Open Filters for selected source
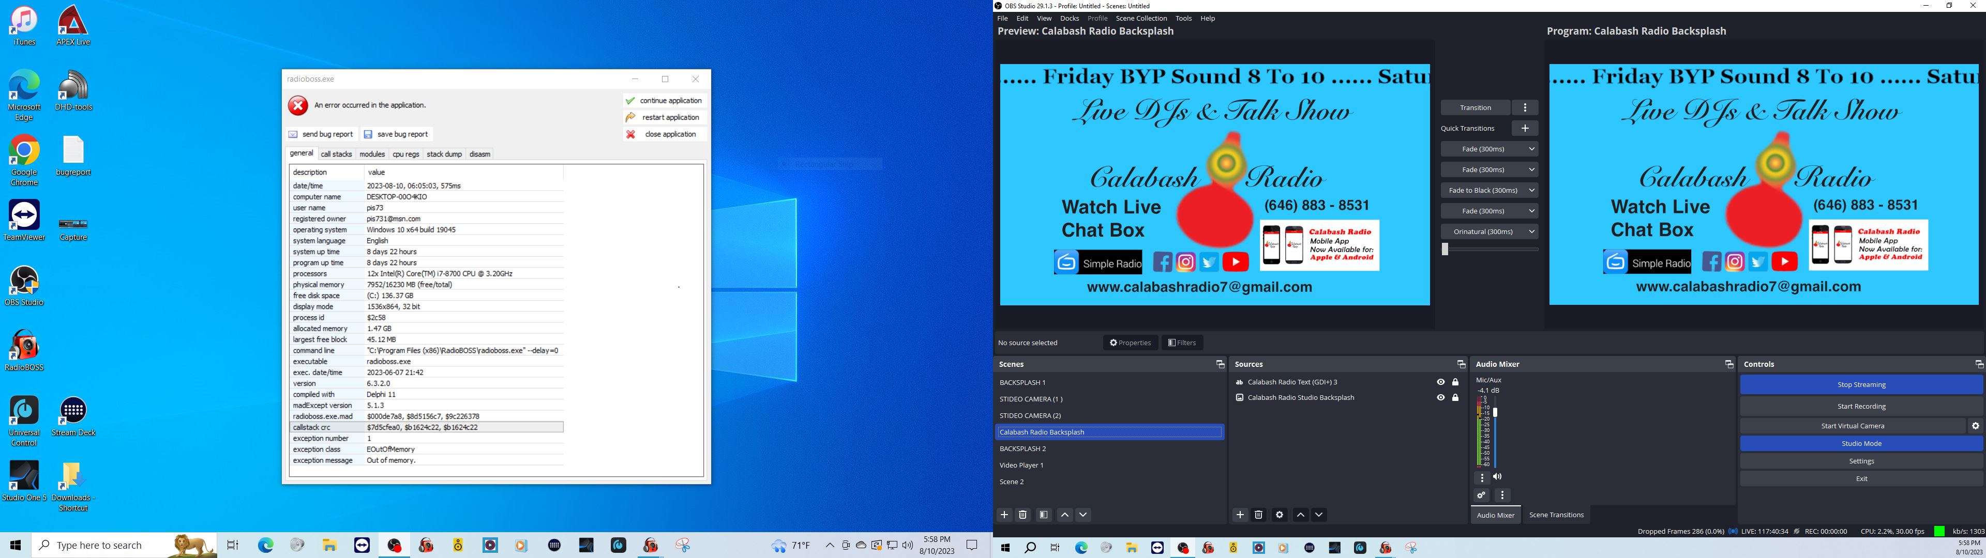 point(1182,343)
